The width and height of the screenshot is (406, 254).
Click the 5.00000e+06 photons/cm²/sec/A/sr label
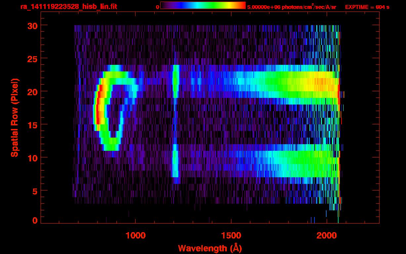pyautogui.click(x=292, y=7)
